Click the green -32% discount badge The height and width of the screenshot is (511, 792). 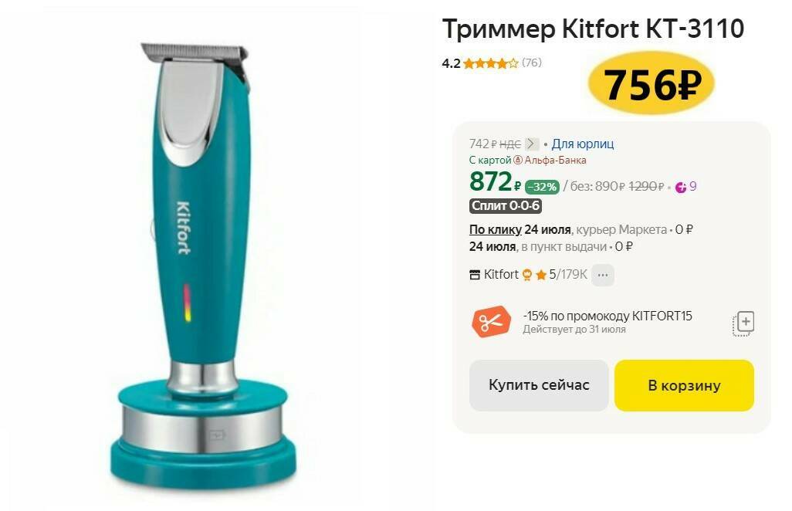543,188
